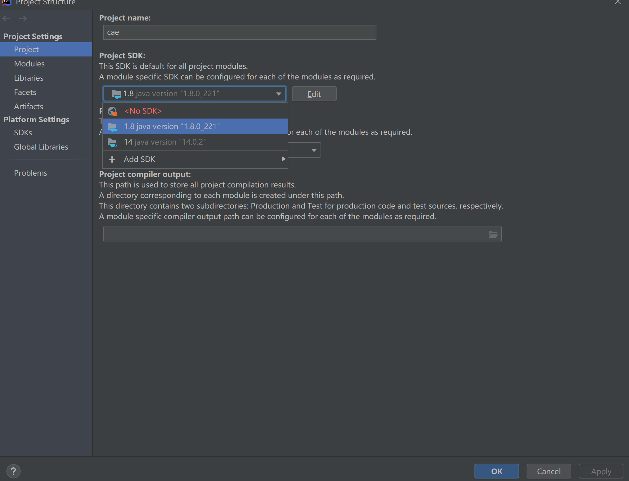The width and height of the screenshot is (629, 481).
Task: Click the JDK folder icon for version 14
Action: [x=112, y=142]
